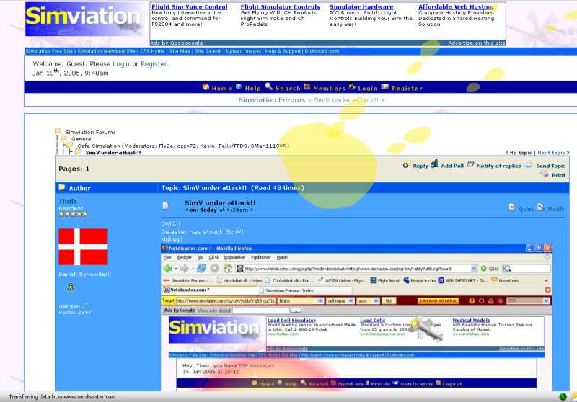Click the gender icon next to Gender label
Viewport: 577px width, 402px height.
click(x=85, y=305)
